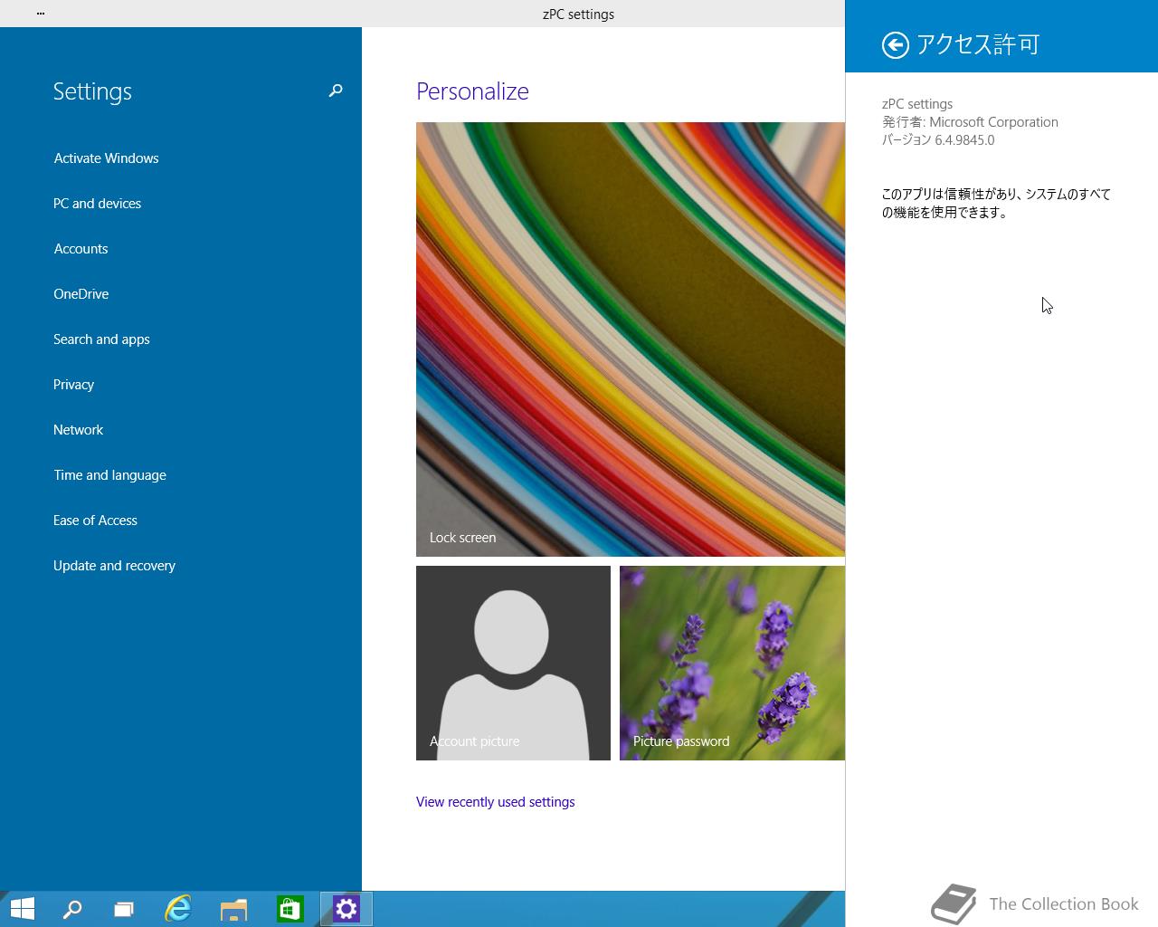This screenshot has height=927, width=1158.
Task: Click the Settings heading
Action: 92,91
